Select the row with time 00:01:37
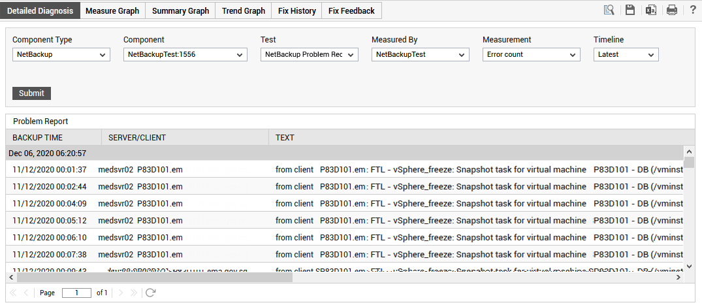702x307 pixels. click(x=345, y=170)
